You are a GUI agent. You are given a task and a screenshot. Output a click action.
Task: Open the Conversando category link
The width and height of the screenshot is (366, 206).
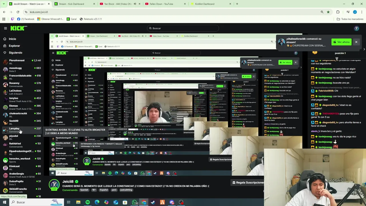[70, 190]
